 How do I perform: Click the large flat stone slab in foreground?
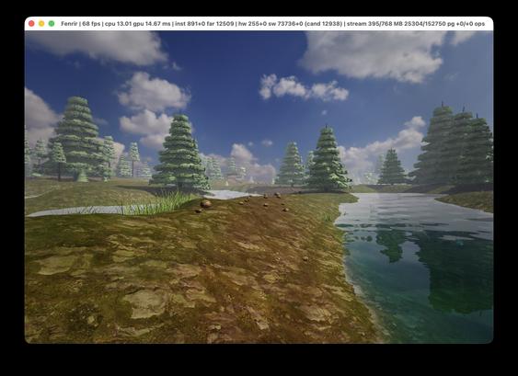(x=145, y=303)
